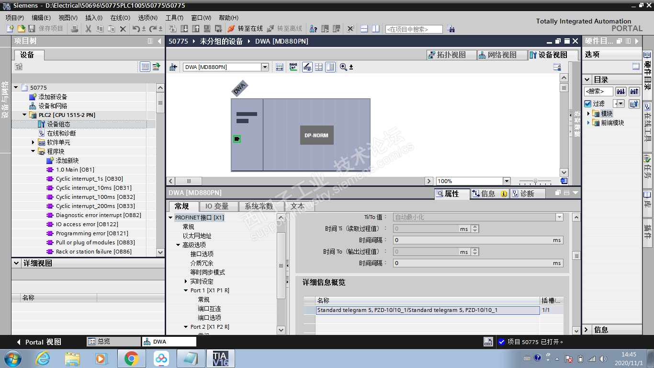Viewport: 654px width, 368px height.
Task: Click the Copy toolbar icon
Action: click(100, 29)
